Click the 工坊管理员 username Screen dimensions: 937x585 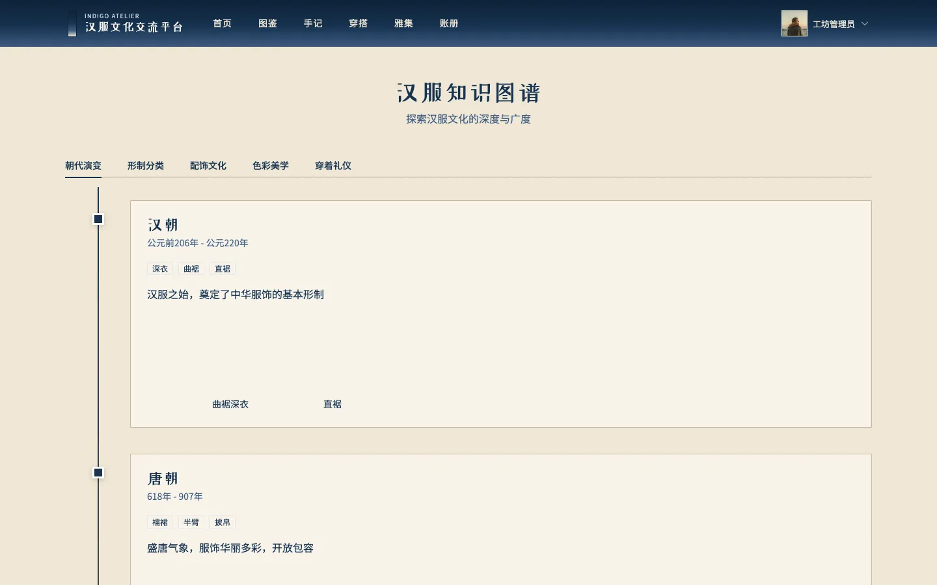pyautogui.click(x=834, y=24)
